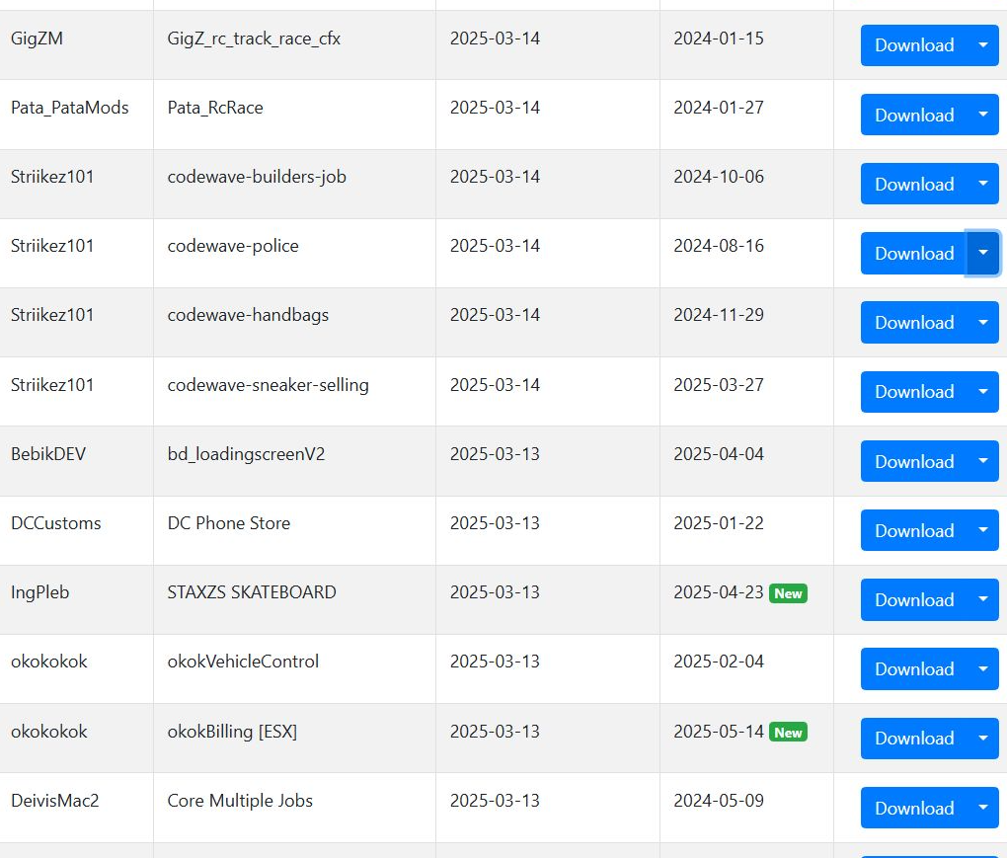This screenshot has height=858, width=1007.
Task: Download Pata_RcRace resource
Action: [x=913, y=115]
